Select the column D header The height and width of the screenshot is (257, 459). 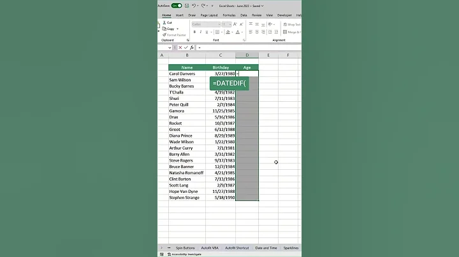pos(247,55)
